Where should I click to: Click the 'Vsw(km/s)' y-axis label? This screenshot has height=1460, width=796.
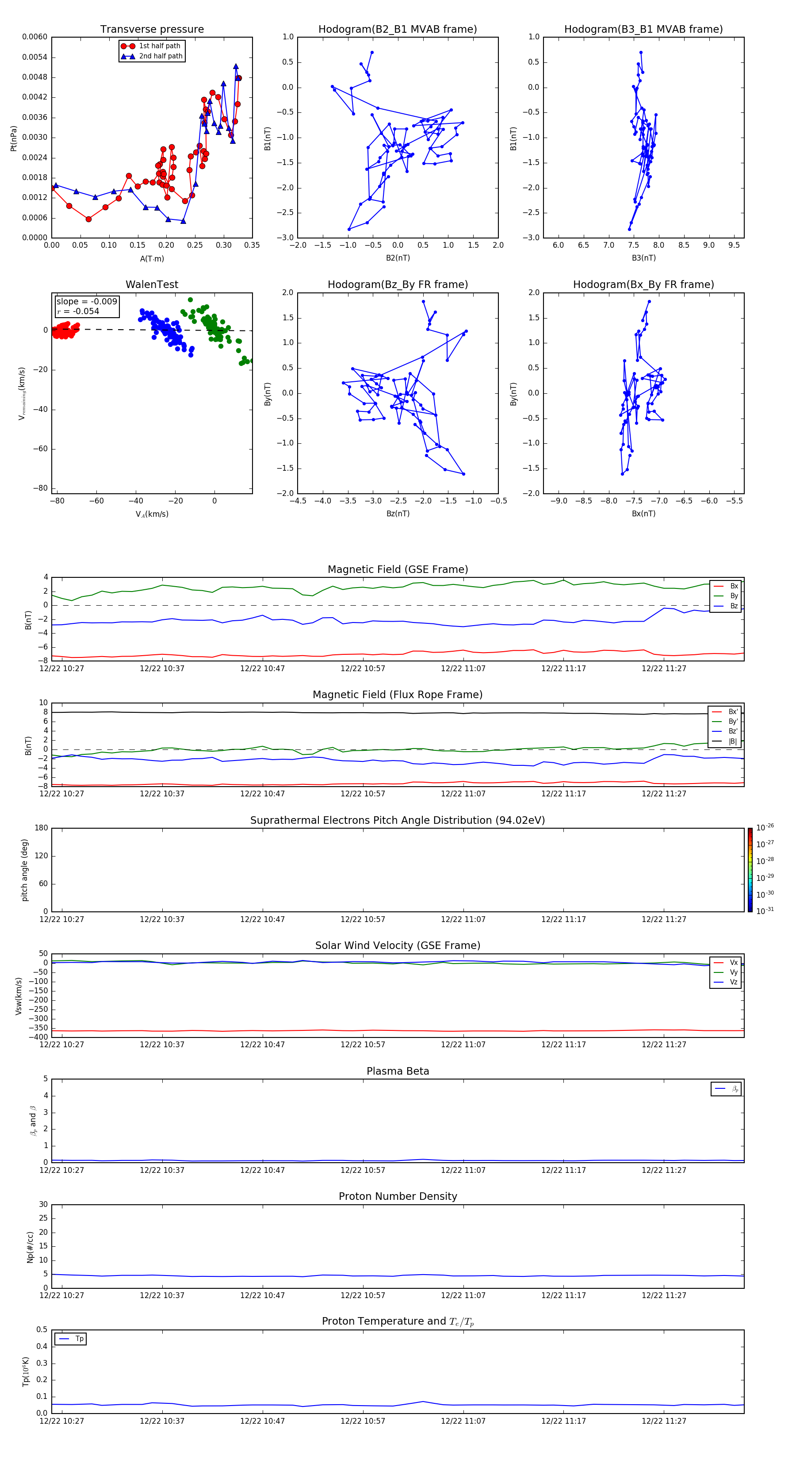pyautogui.click(x=19, y=996)
